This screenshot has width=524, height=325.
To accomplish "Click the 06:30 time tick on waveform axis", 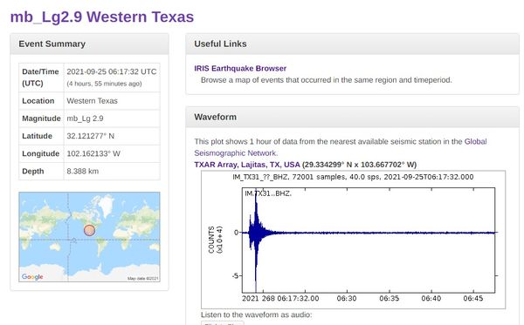I will (347, 298).
